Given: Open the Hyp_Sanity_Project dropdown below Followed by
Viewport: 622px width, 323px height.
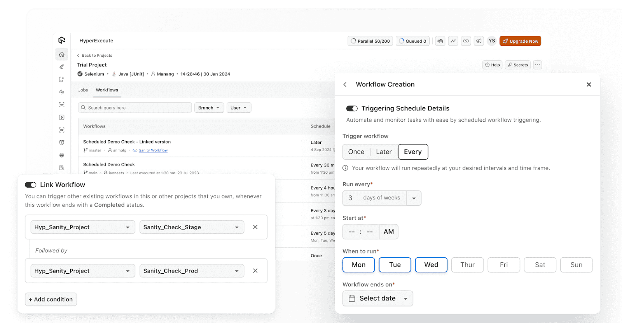Looking at the screenshot, I should [x=83, y=271].
